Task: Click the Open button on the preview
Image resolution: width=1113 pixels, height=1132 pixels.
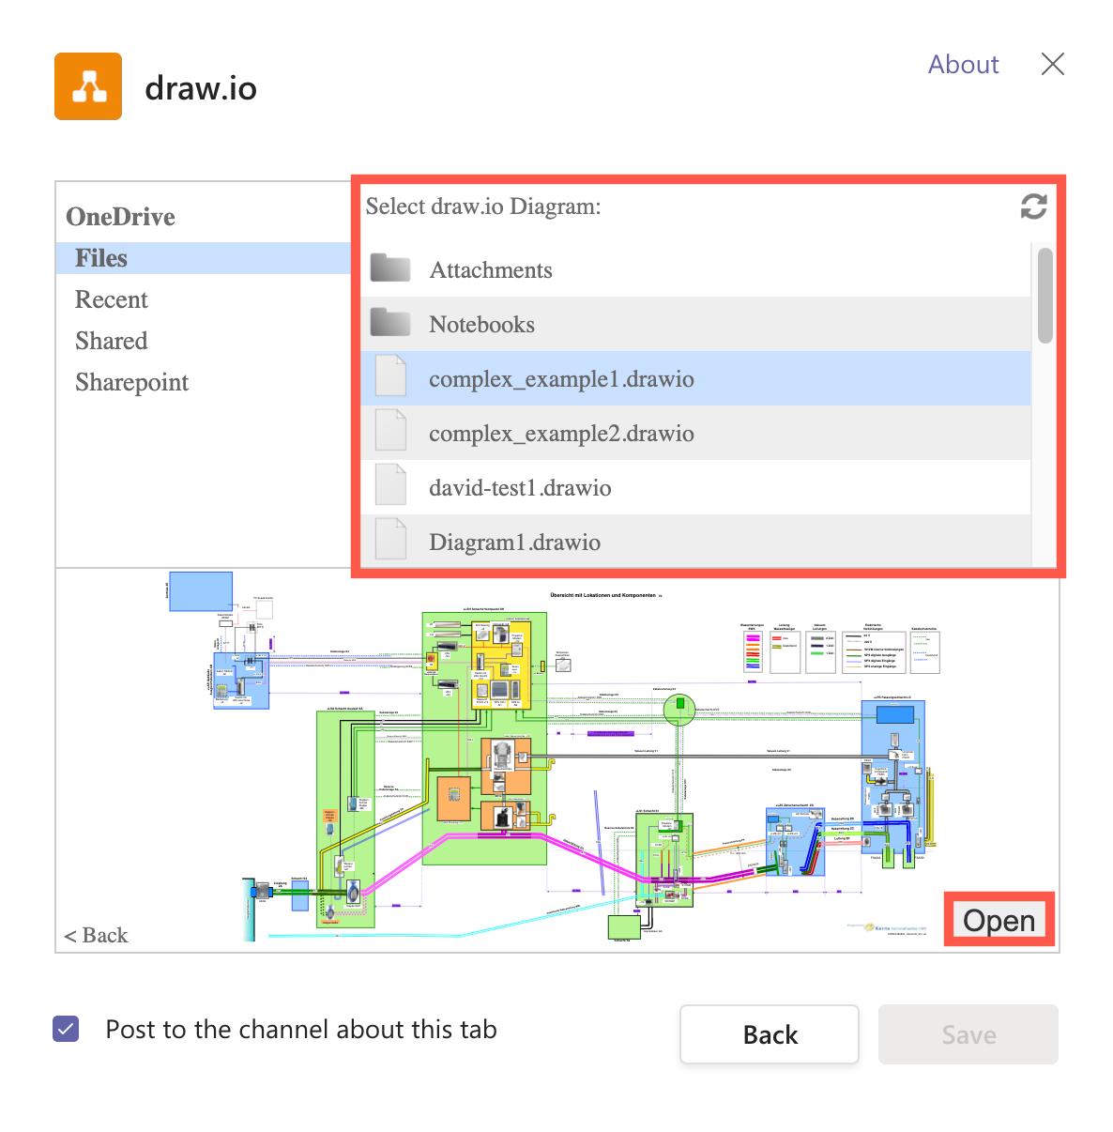Action: (x=999, y=921)
